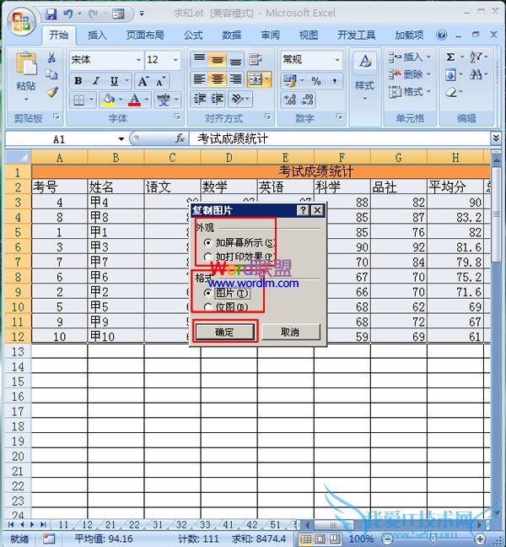Switch to 审阅 ribbon tab
The image size is (506, 547).
pyautogui.click(x=270, y=35)
